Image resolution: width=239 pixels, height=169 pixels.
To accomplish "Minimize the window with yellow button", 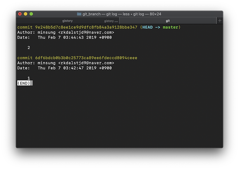I will tap(26, 14).
